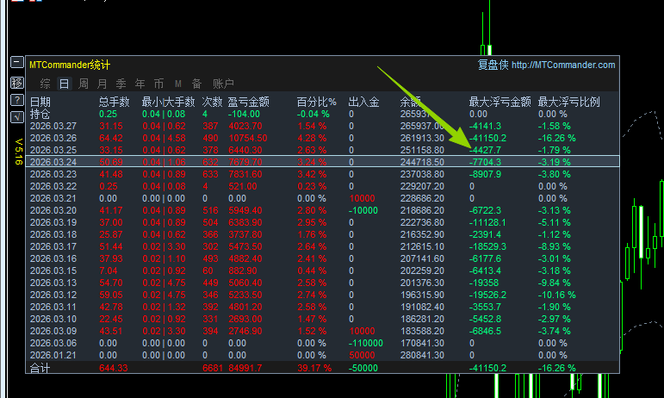Select the 2026.03.16 date row
Viewport: 664px width, 398px height.
322,258
